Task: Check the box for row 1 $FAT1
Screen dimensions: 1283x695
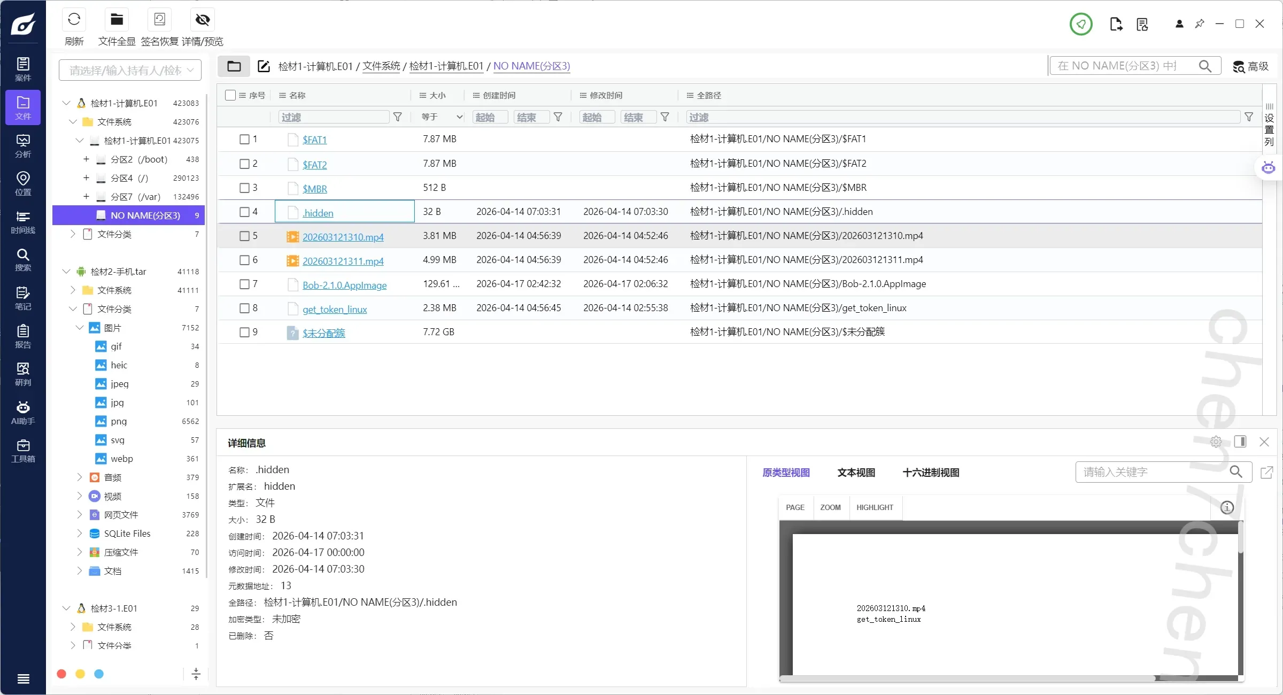Action: [x=244, y=140]
